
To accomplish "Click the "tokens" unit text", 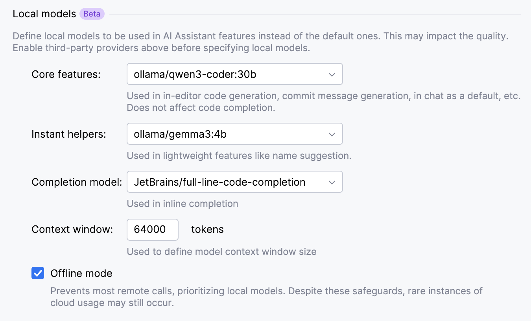I will tap(207, 230).
